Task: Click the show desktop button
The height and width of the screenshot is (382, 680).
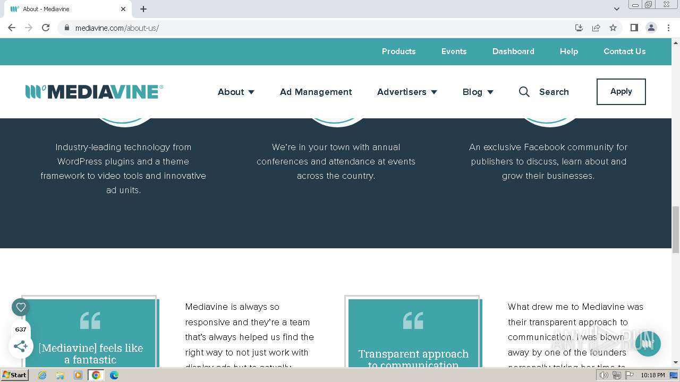Action: tap(674, 375)
